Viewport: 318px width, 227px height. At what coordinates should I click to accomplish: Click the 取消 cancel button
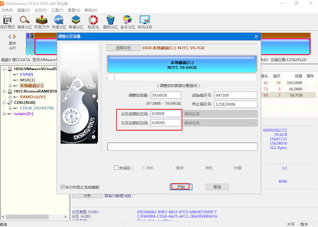pyautogui.click(x=217, y=187)
